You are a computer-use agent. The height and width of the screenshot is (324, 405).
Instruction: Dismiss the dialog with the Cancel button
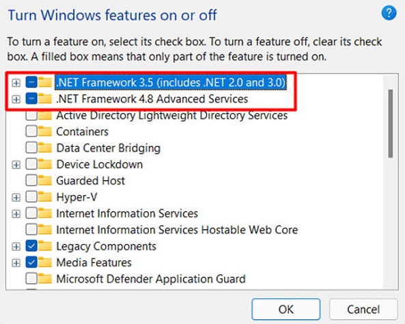point(363,309)
